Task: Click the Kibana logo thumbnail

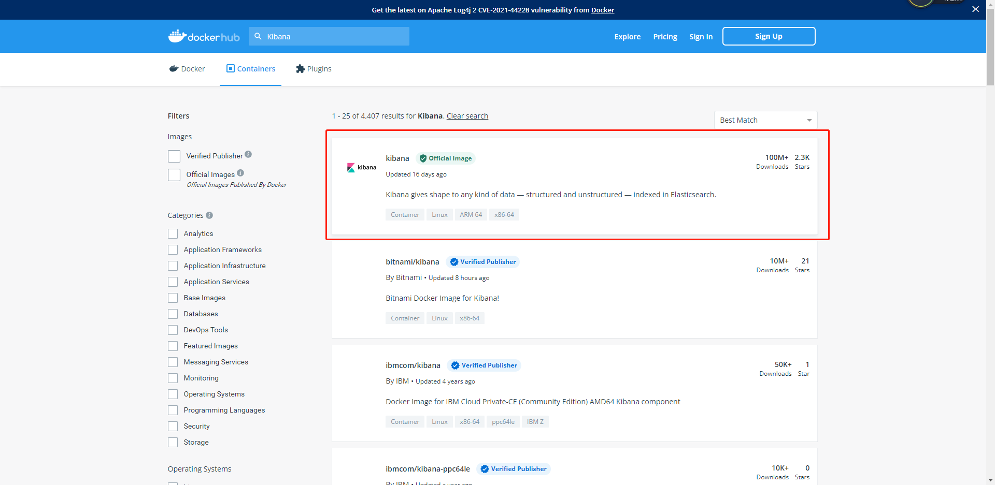Action: [x=361, y=167]
